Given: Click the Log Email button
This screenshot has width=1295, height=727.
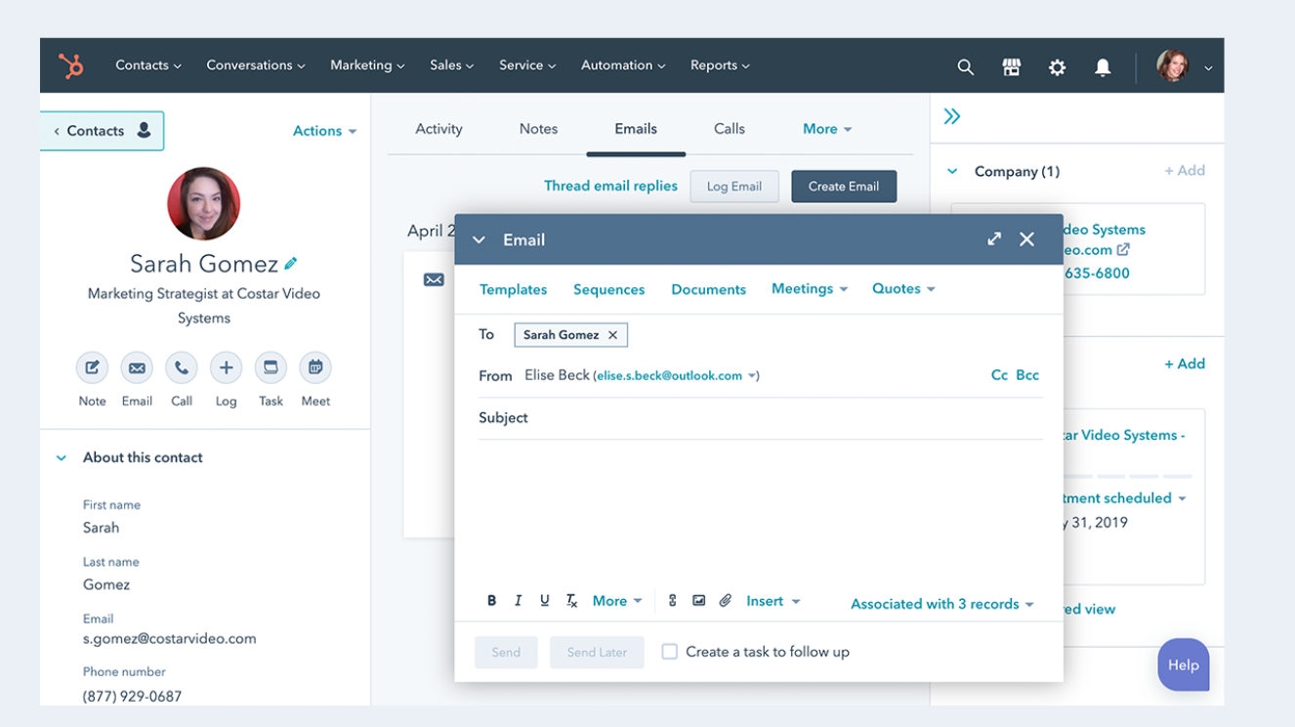Looking at the screenshot, I should pyautogui.click(x=734, y=187).
